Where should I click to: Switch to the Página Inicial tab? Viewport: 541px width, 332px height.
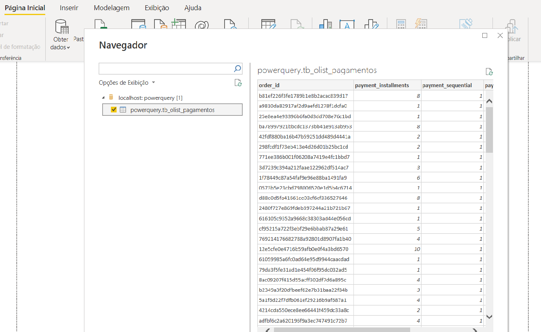tap(25, 8)
